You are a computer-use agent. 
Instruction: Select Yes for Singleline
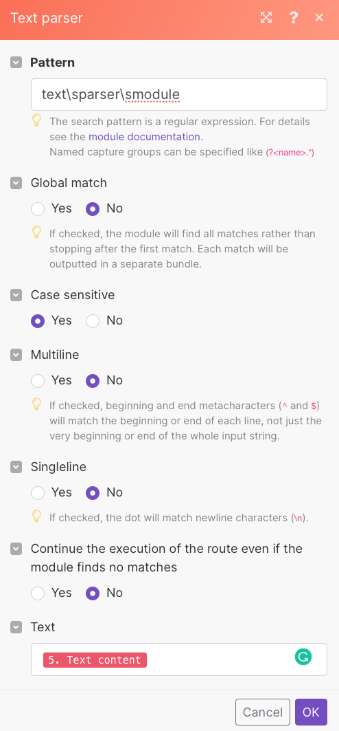38,493
